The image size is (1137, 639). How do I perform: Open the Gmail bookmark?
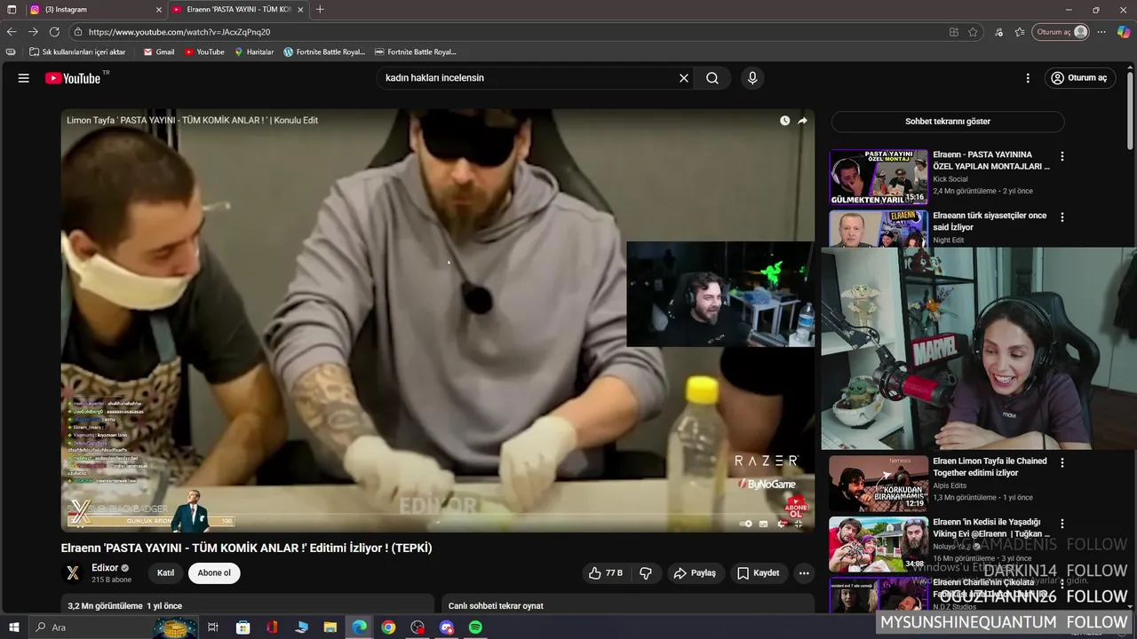(x=159, y=52)
